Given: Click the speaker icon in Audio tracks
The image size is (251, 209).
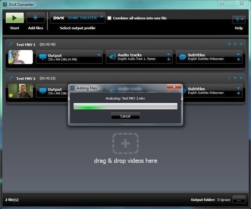Looking at the screenshot, I should click(x=112, y=57).
